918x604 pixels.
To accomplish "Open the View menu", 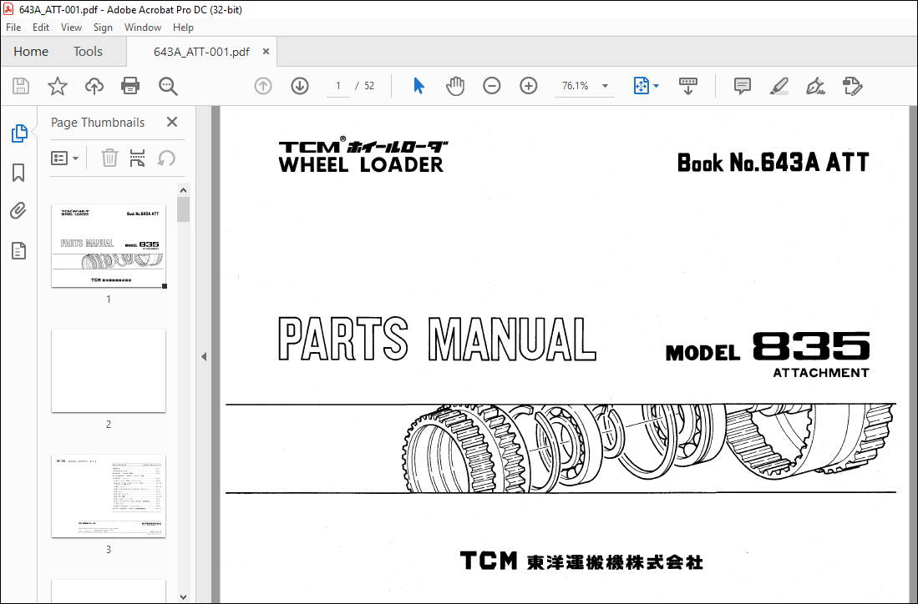I will tap(72, 28).
